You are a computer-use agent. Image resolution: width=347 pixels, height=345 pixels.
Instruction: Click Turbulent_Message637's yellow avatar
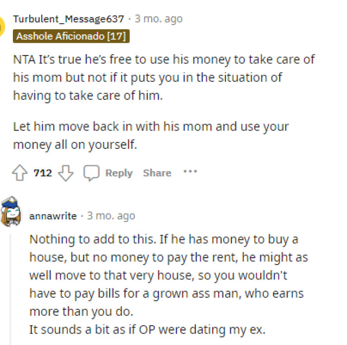coord(2,27)
